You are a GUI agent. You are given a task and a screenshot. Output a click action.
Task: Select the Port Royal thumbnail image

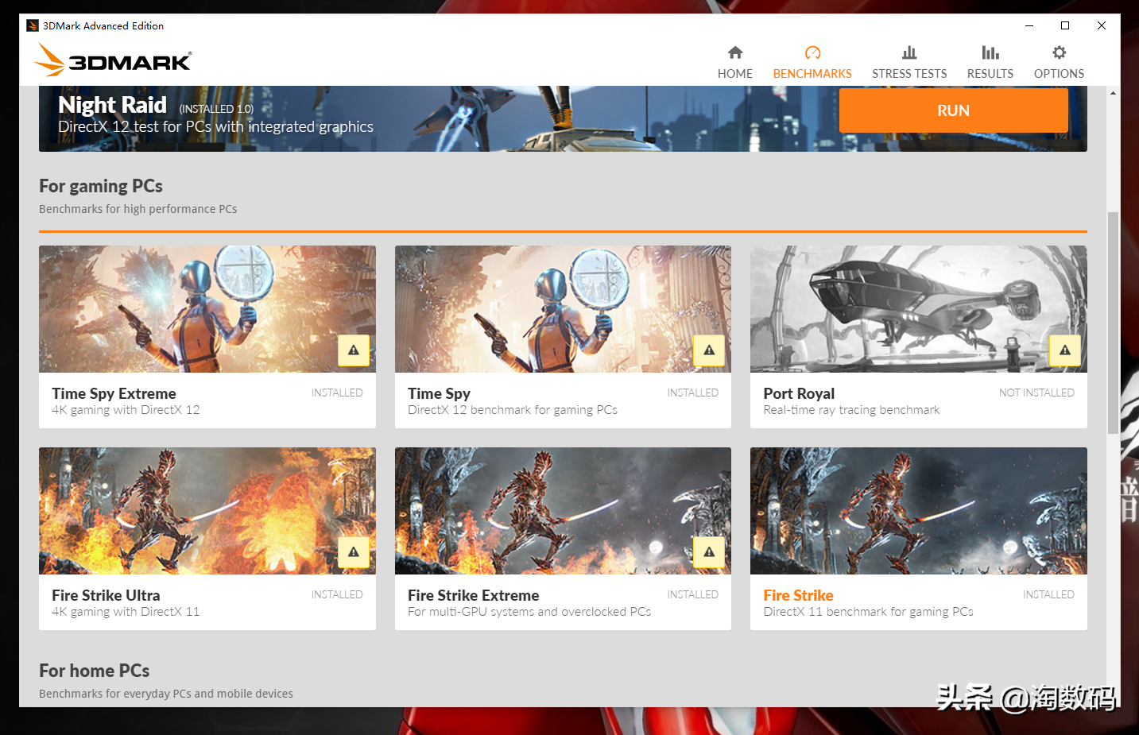(919, 309)
